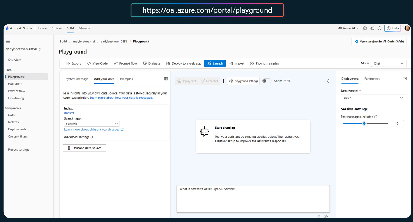
Task: Expand Advanced settings
Action: [79, 137]
